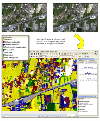Select Aree boscate in bottom legend
The width and height of the screenshot is (100, 121).
(x=82, y=106)
